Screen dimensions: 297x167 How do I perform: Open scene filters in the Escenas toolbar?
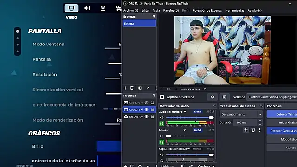point(140,88)
